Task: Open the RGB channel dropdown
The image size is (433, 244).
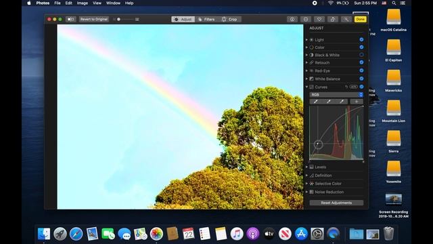Action: [x=336, y=95]
